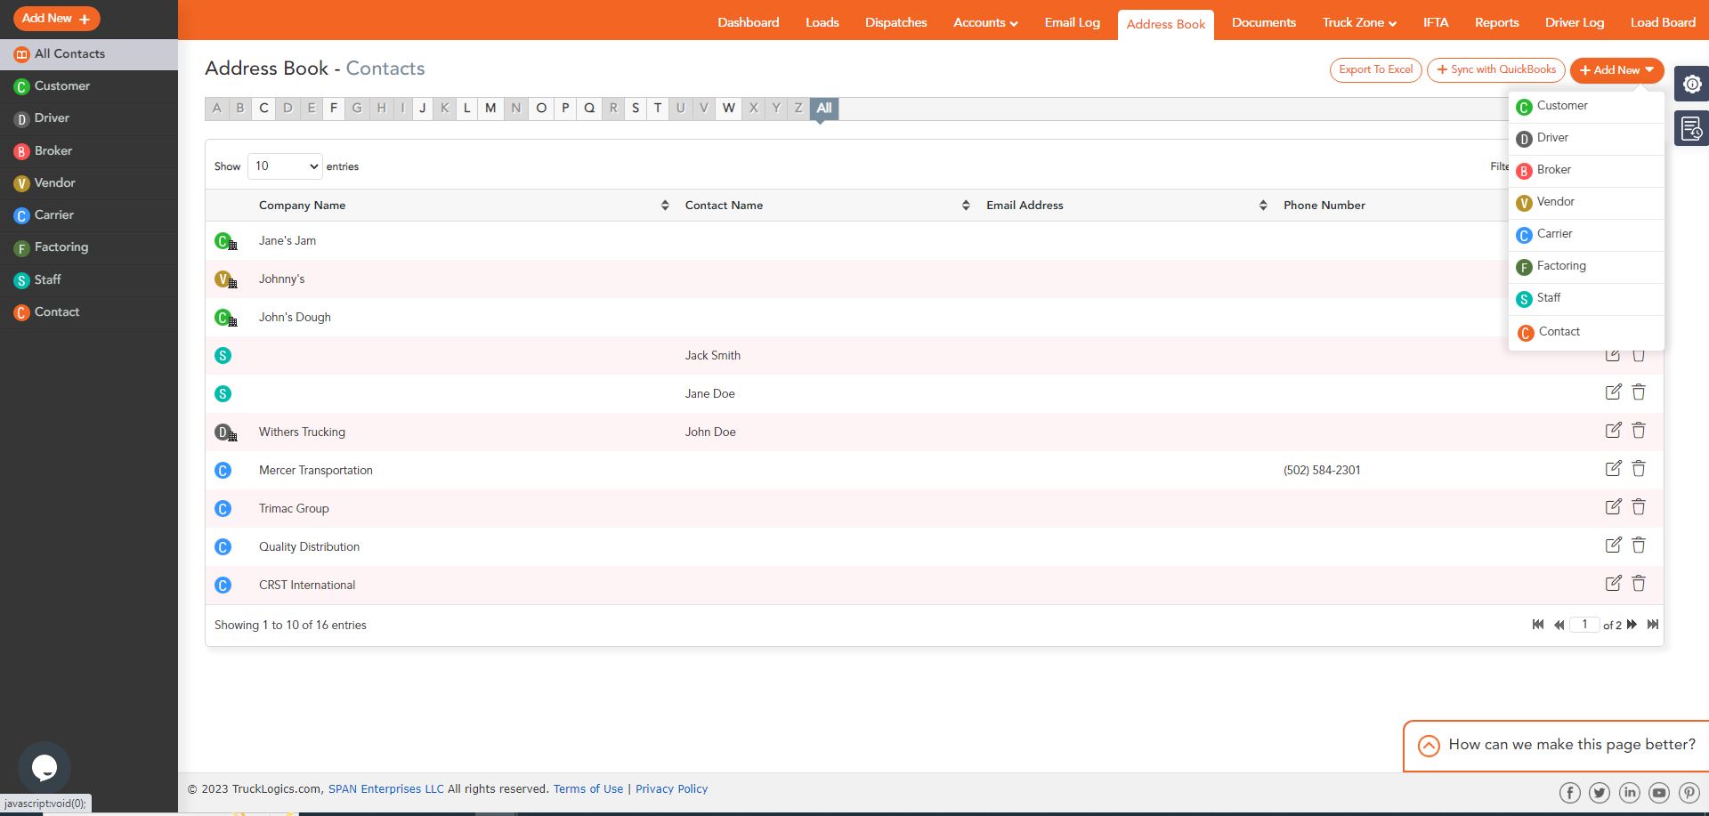Visit TruckLogics Facebook page icon
This screenshot has height=816, width=1709.
click(x=1569, y=792)
